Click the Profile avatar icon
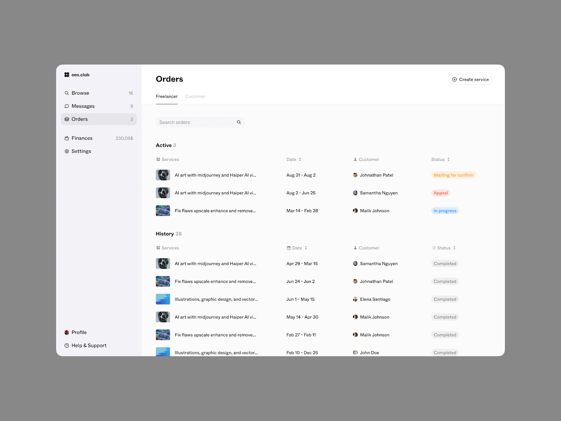This screenshot has height=421, width=561. pos(67,333)
